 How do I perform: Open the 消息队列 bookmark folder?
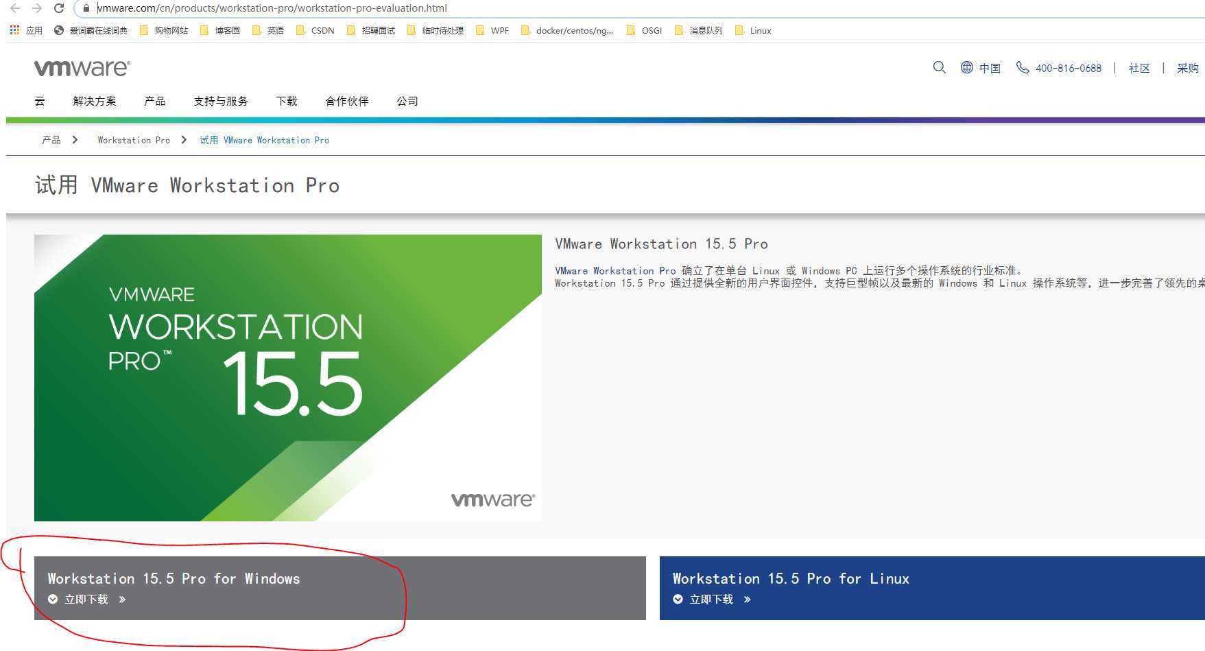click(x=698, y=30)
